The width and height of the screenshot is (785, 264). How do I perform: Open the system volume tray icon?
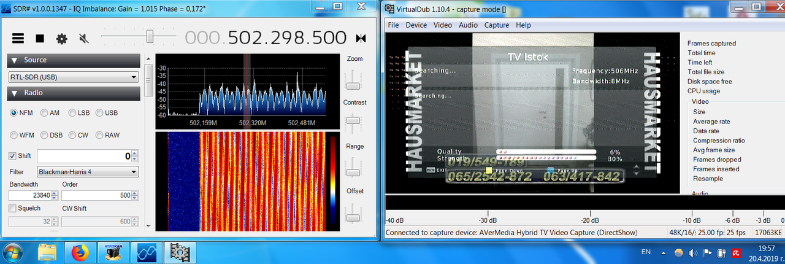point(692,252)
